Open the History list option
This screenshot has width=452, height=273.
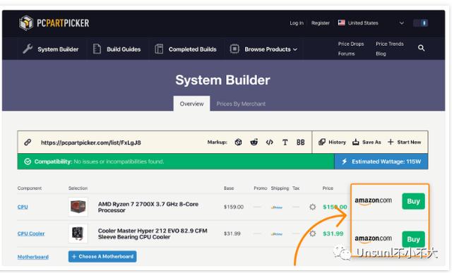coord(333,142)
